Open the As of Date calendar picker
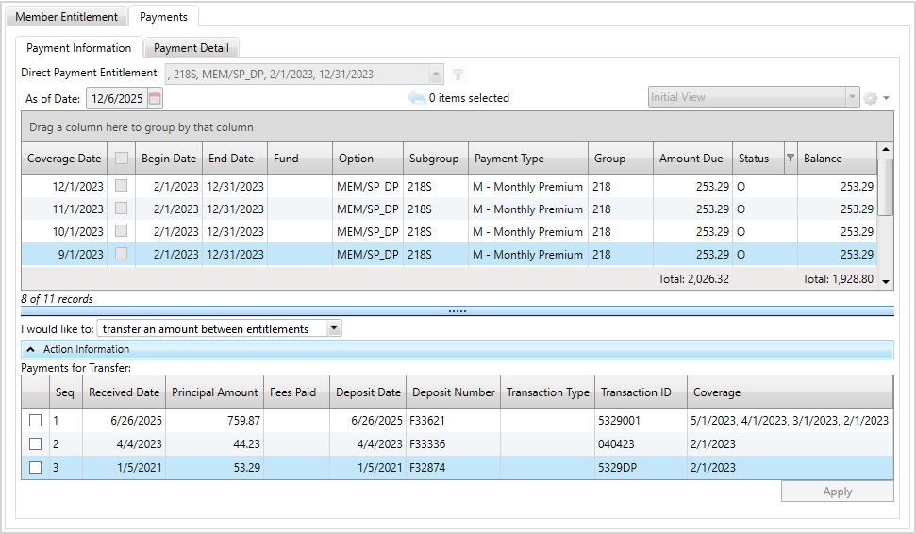This screenshot has width=916, height=534. (x=155, y=98)
